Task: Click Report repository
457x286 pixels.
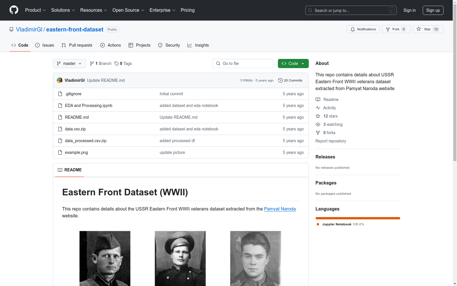Action: click(331, 141)
